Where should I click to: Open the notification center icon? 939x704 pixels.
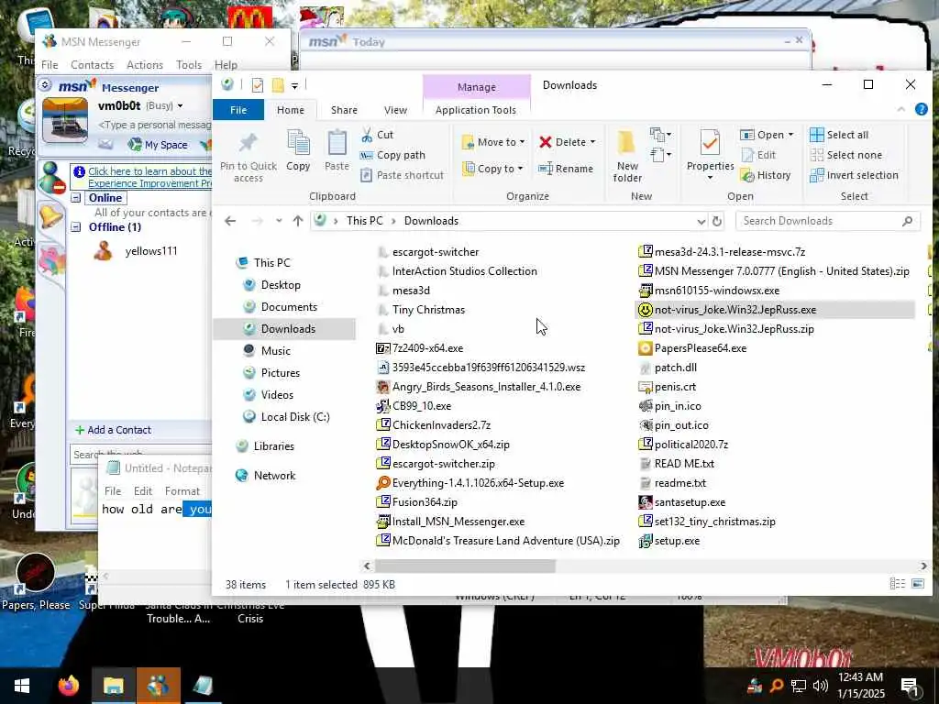tap(909, 686)
